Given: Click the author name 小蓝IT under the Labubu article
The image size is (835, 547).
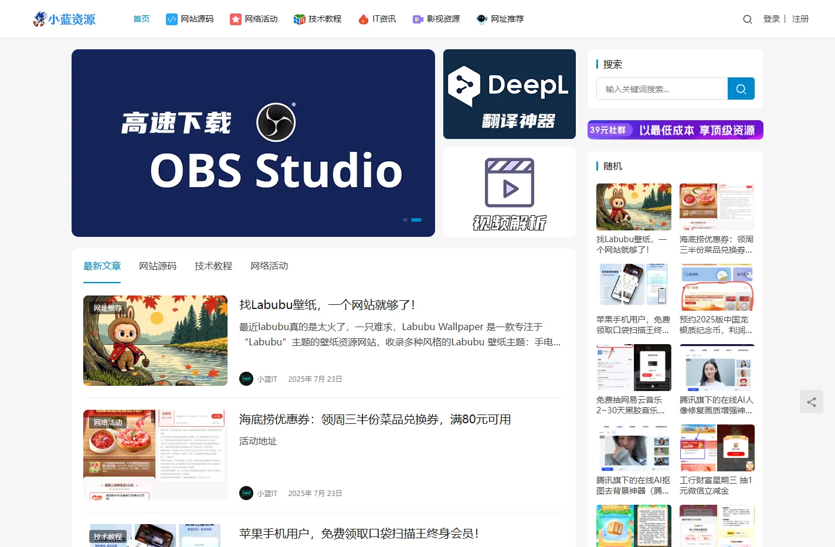Looking at the screenshot, I should pyautogui.click(x=267, y=379).
